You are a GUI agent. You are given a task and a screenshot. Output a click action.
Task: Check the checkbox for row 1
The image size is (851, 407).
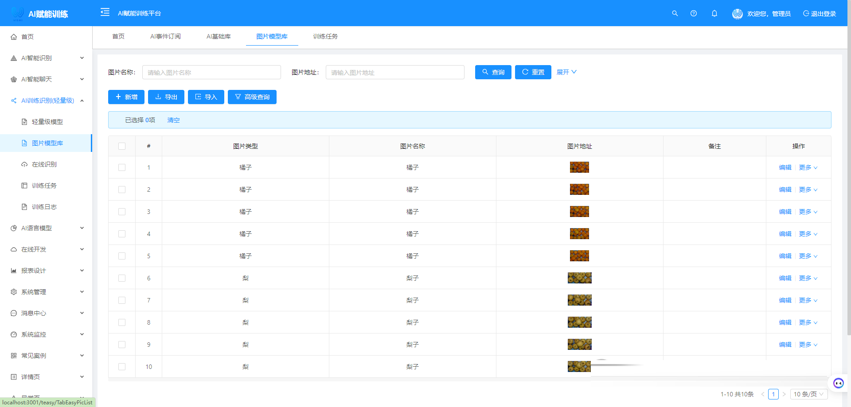[122, 167]
